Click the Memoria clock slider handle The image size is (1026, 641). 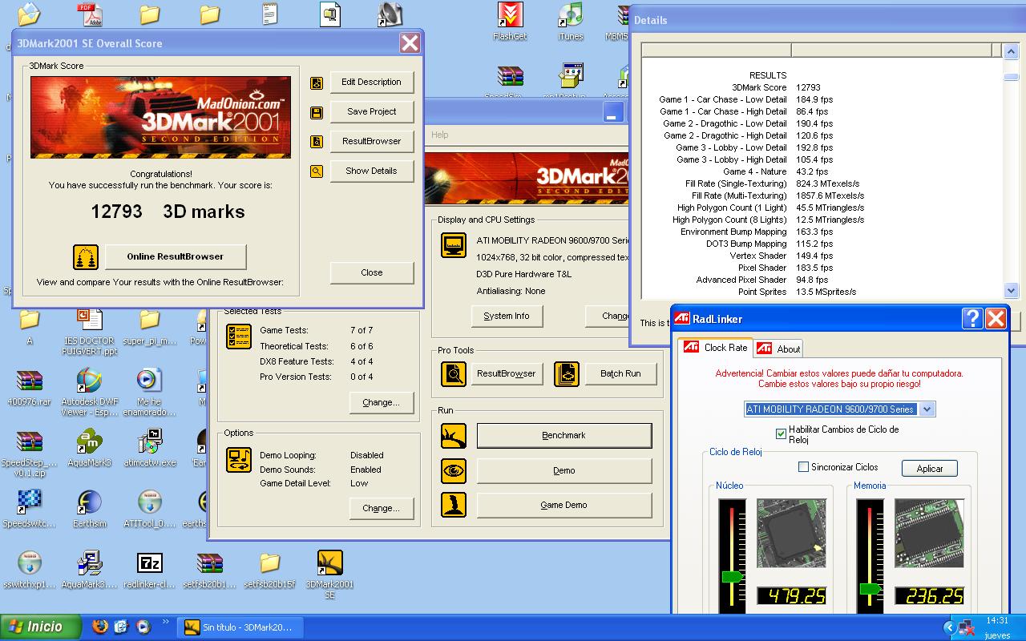[x=870, y=589]
